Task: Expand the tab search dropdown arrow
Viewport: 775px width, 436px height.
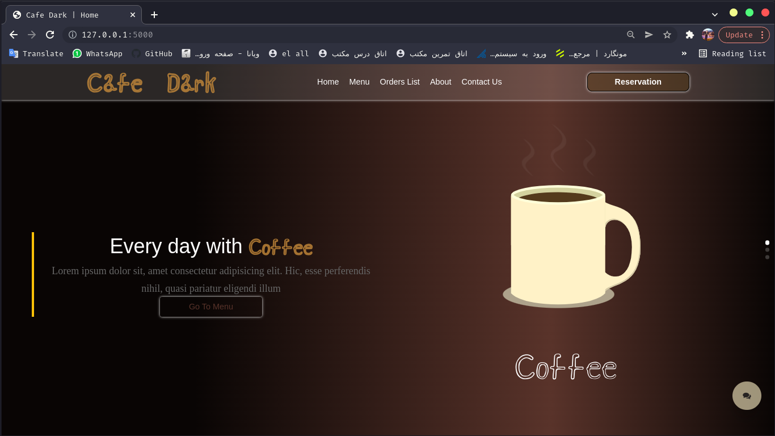Action: [715, 14]
